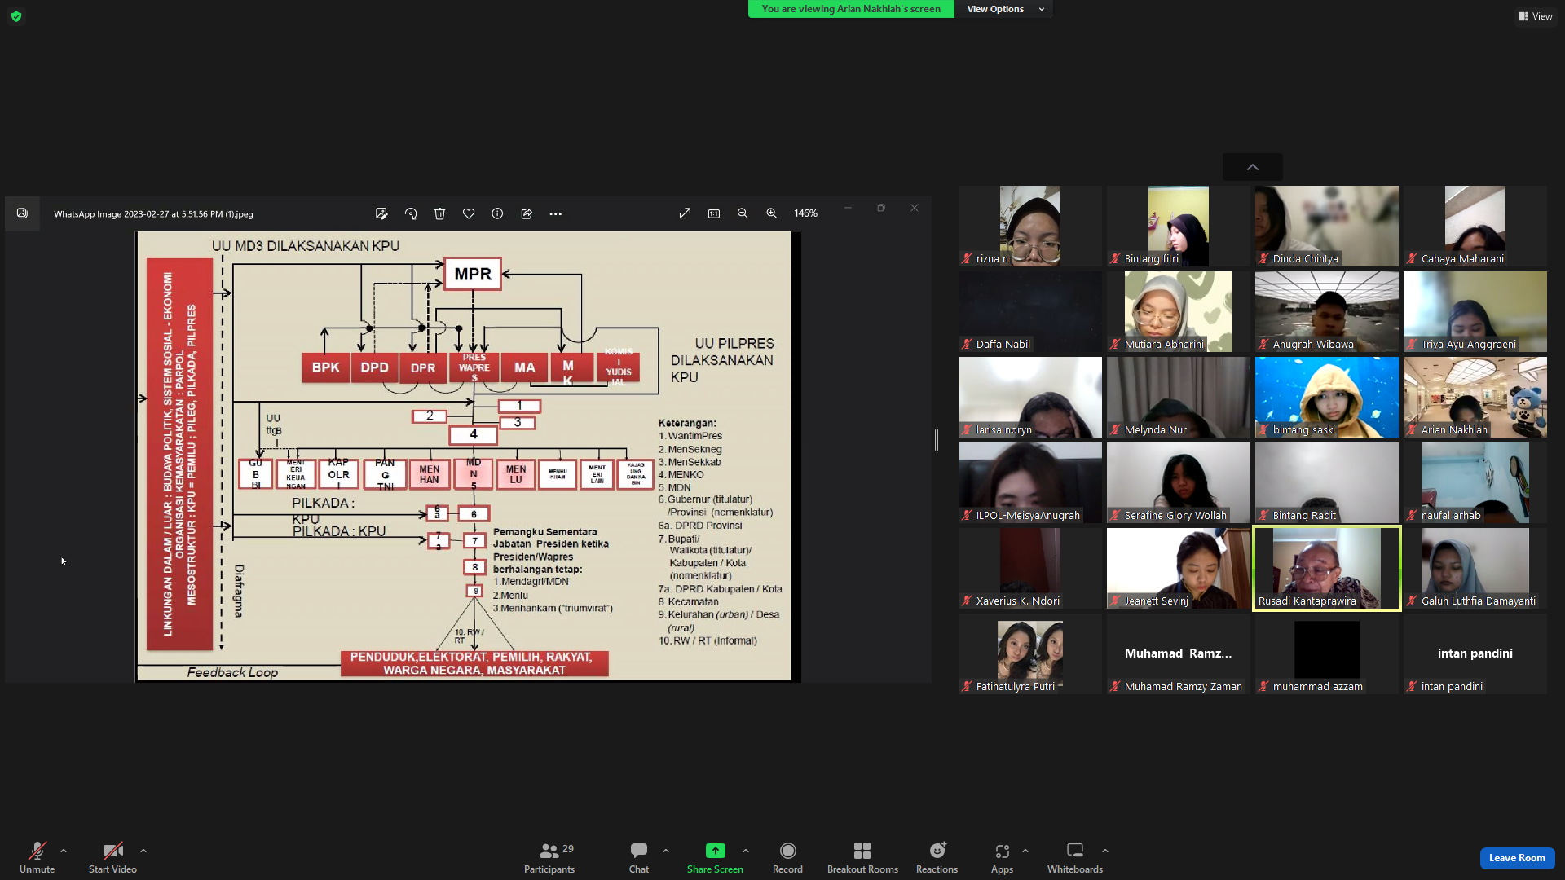Select Rusadi Kantaprawira's video tile
This screenshot has height=880, width=1565.
(x=1327, y=568)
